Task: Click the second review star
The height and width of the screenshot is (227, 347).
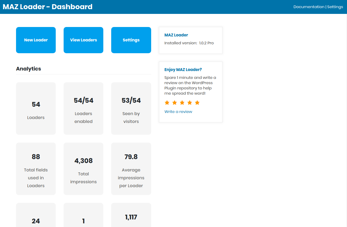Action: coord(175,102)
